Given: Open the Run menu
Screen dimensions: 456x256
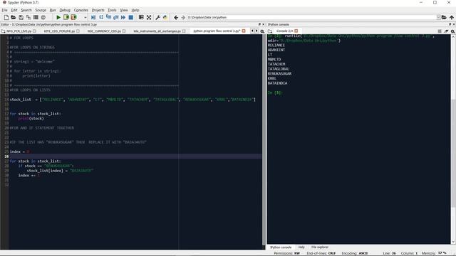Looking at the screenshot, I should (53, 10).
